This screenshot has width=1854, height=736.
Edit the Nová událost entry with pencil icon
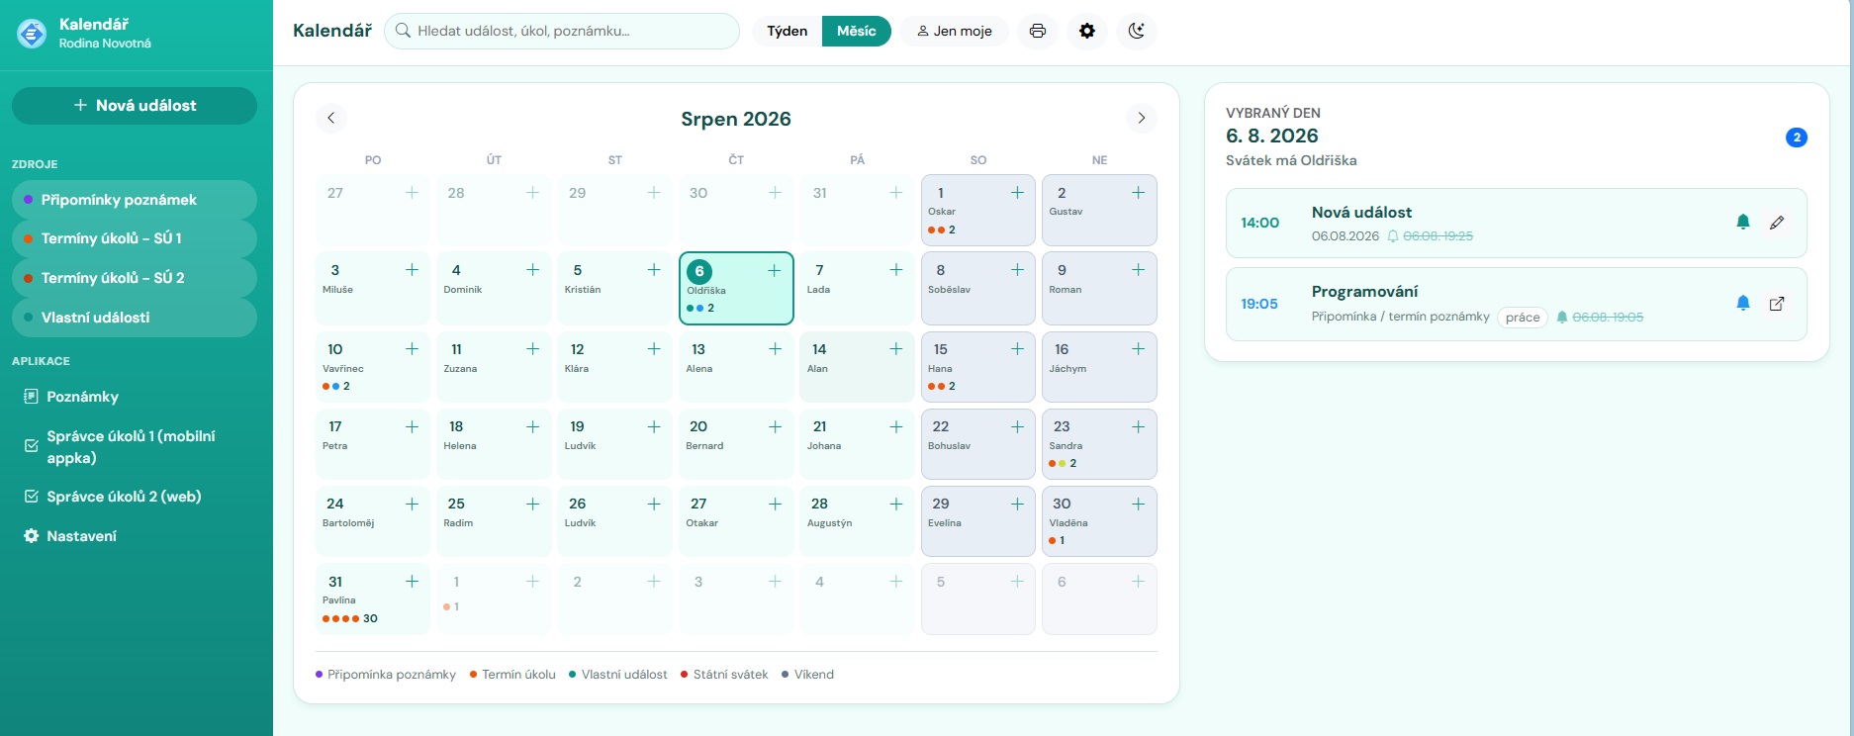point(1777,223)
